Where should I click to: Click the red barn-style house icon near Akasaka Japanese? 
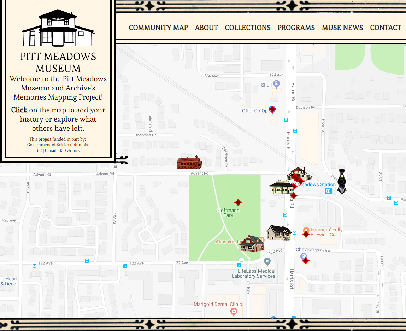coord(251,244)
